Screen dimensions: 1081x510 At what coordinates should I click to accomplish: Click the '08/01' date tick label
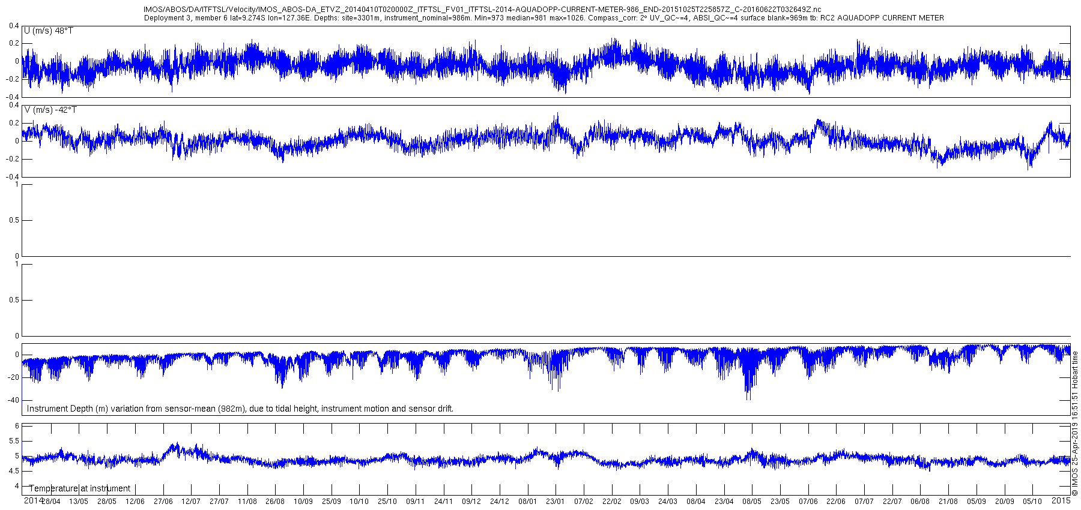[527, 502]
